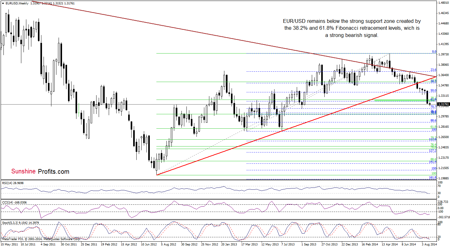Click price axis value 1.23170

click(x=444, y=158)
